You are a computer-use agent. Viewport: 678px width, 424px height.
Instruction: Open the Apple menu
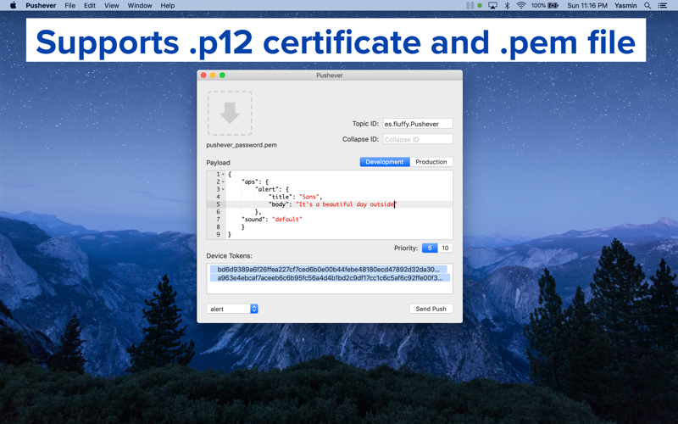pyautogui.click(x=13, y=6)
